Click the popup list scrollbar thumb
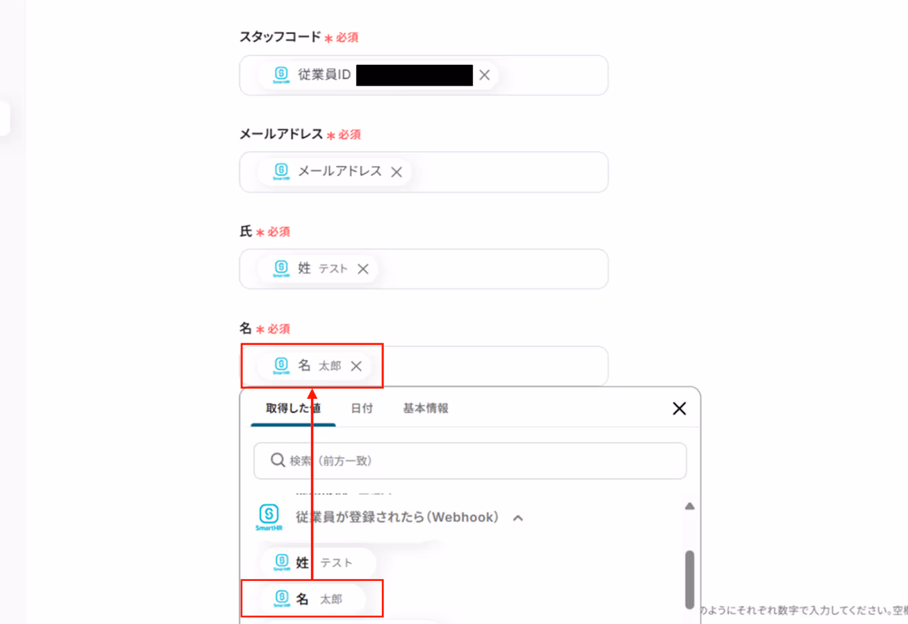 (x=690, y=580)
